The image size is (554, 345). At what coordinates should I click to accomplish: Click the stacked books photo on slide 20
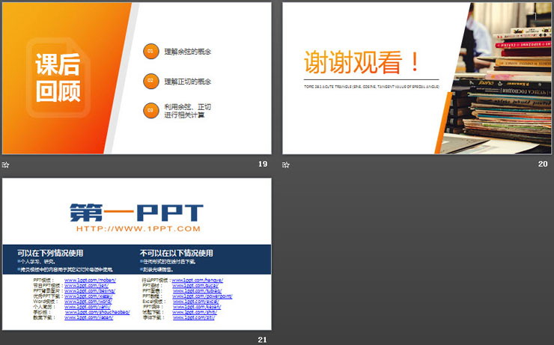pos(498,78)
